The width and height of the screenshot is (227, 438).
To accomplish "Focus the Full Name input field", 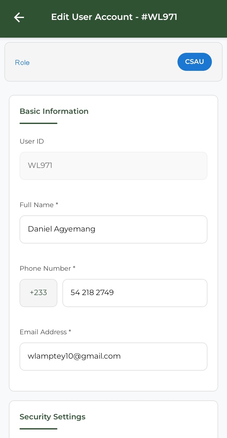I will [113, 229].
